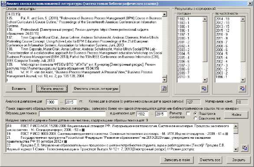The width and height of the screenshot is (254, 167).
Task: Select '2015 - 12' in по частотности list
Action: (222, 31)
